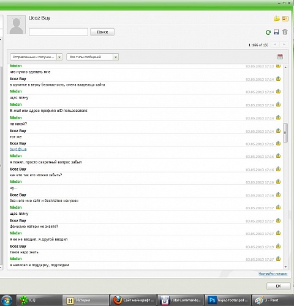
Task: Click inside the history search field
Action: (x=58, y=32)
